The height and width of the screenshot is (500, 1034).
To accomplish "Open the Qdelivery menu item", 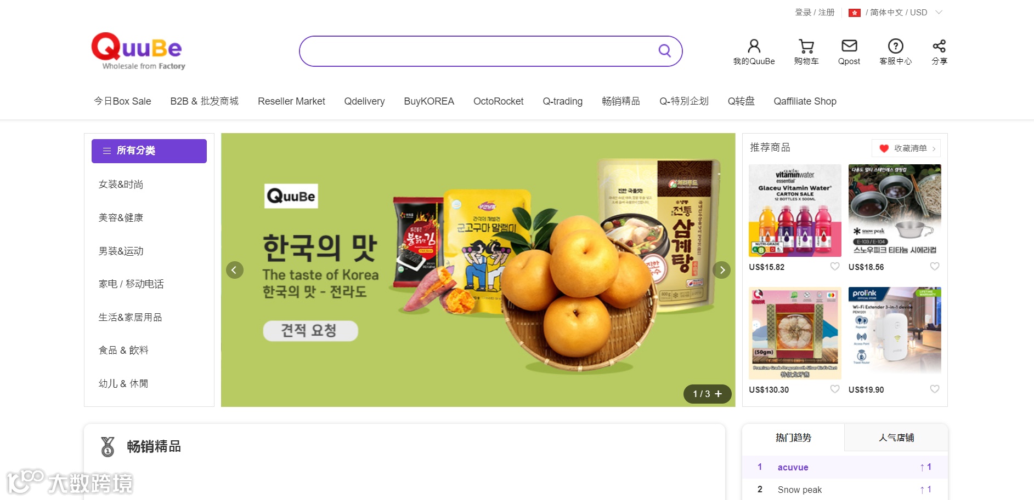I will tap(364, 101).
